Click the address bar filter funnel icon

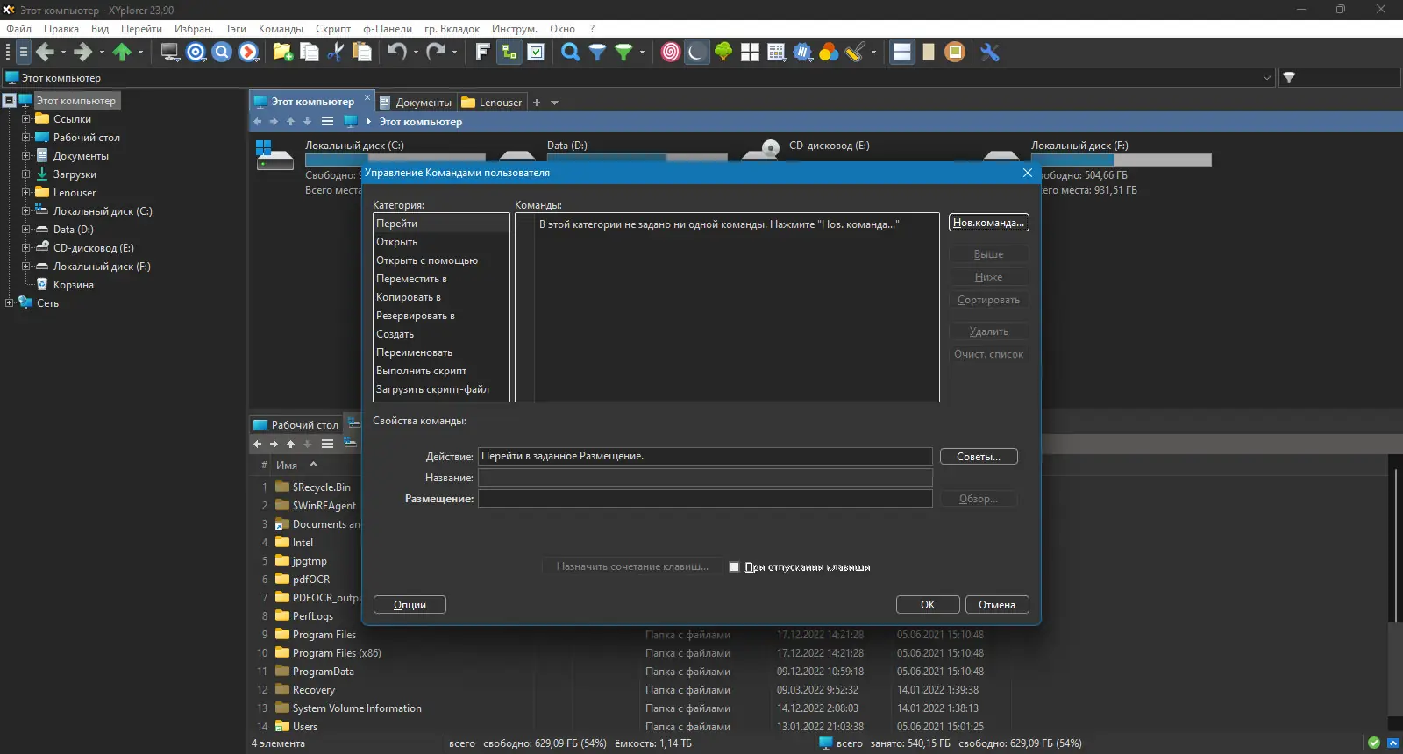pyautogui.click(x=1289, y=78)
